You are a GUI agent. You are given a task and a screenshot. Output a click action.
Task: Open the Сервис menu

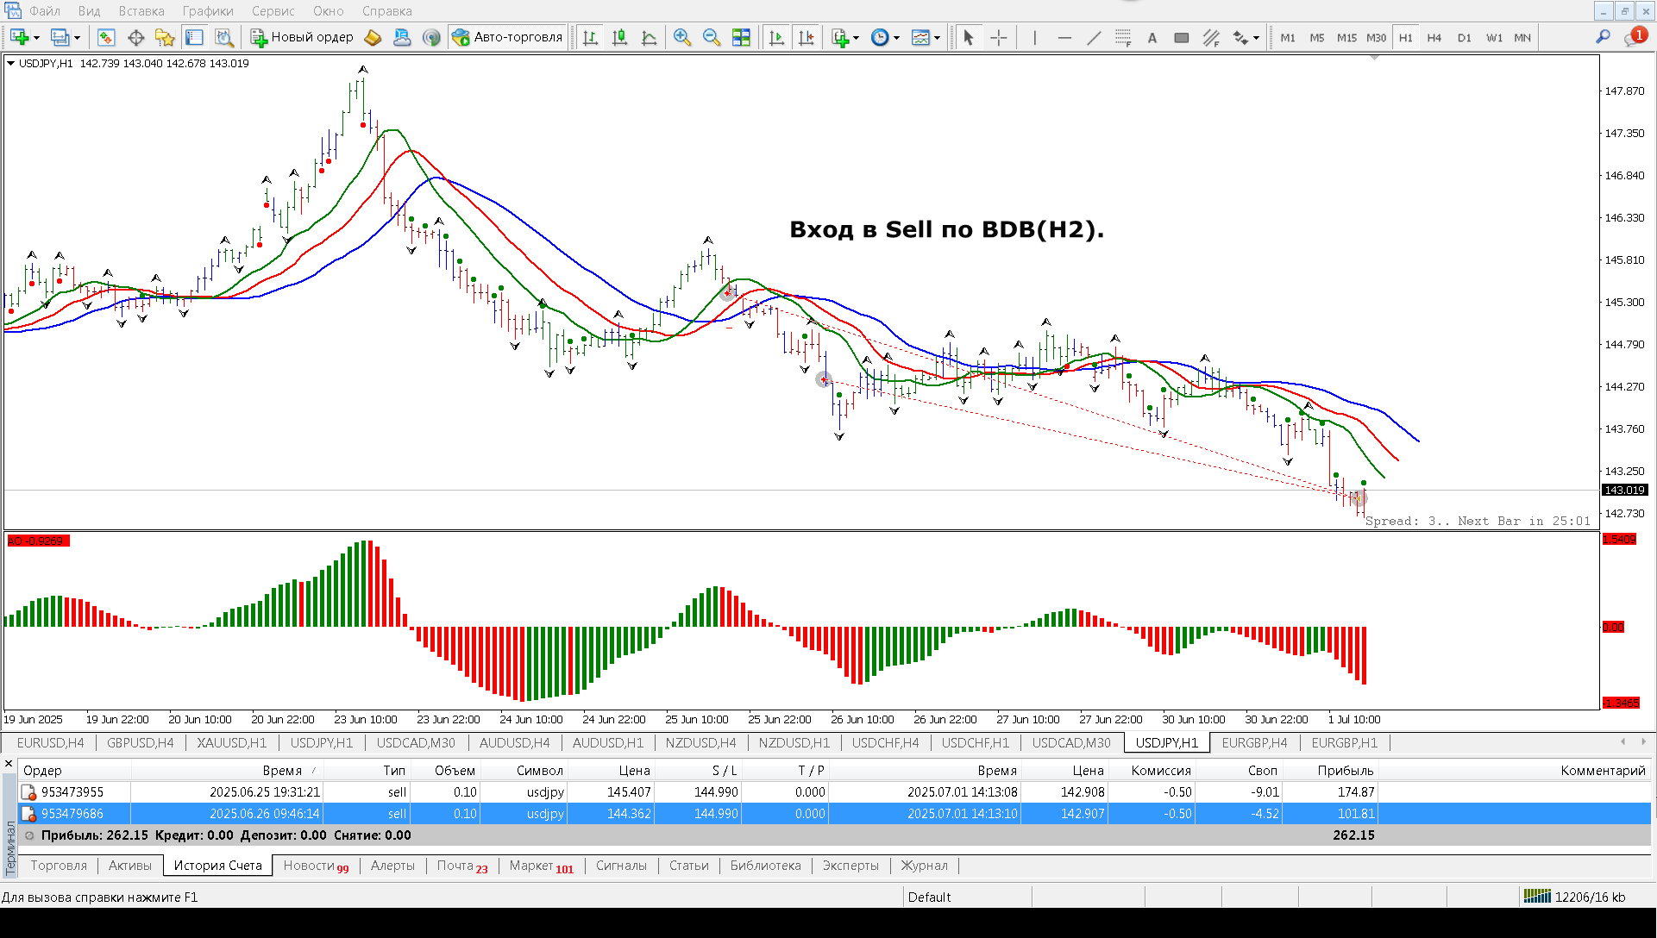(273, 11)
